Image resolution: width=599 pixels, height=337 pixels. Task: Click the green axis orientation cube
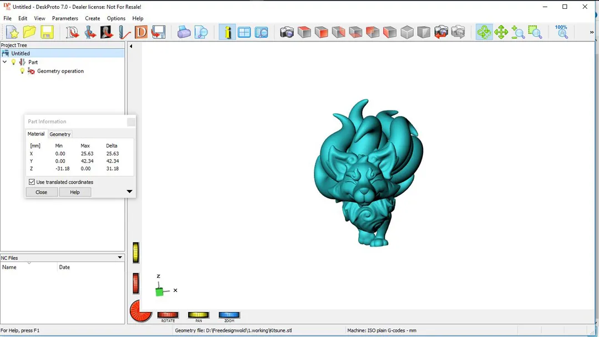click(x=159, y=292)
